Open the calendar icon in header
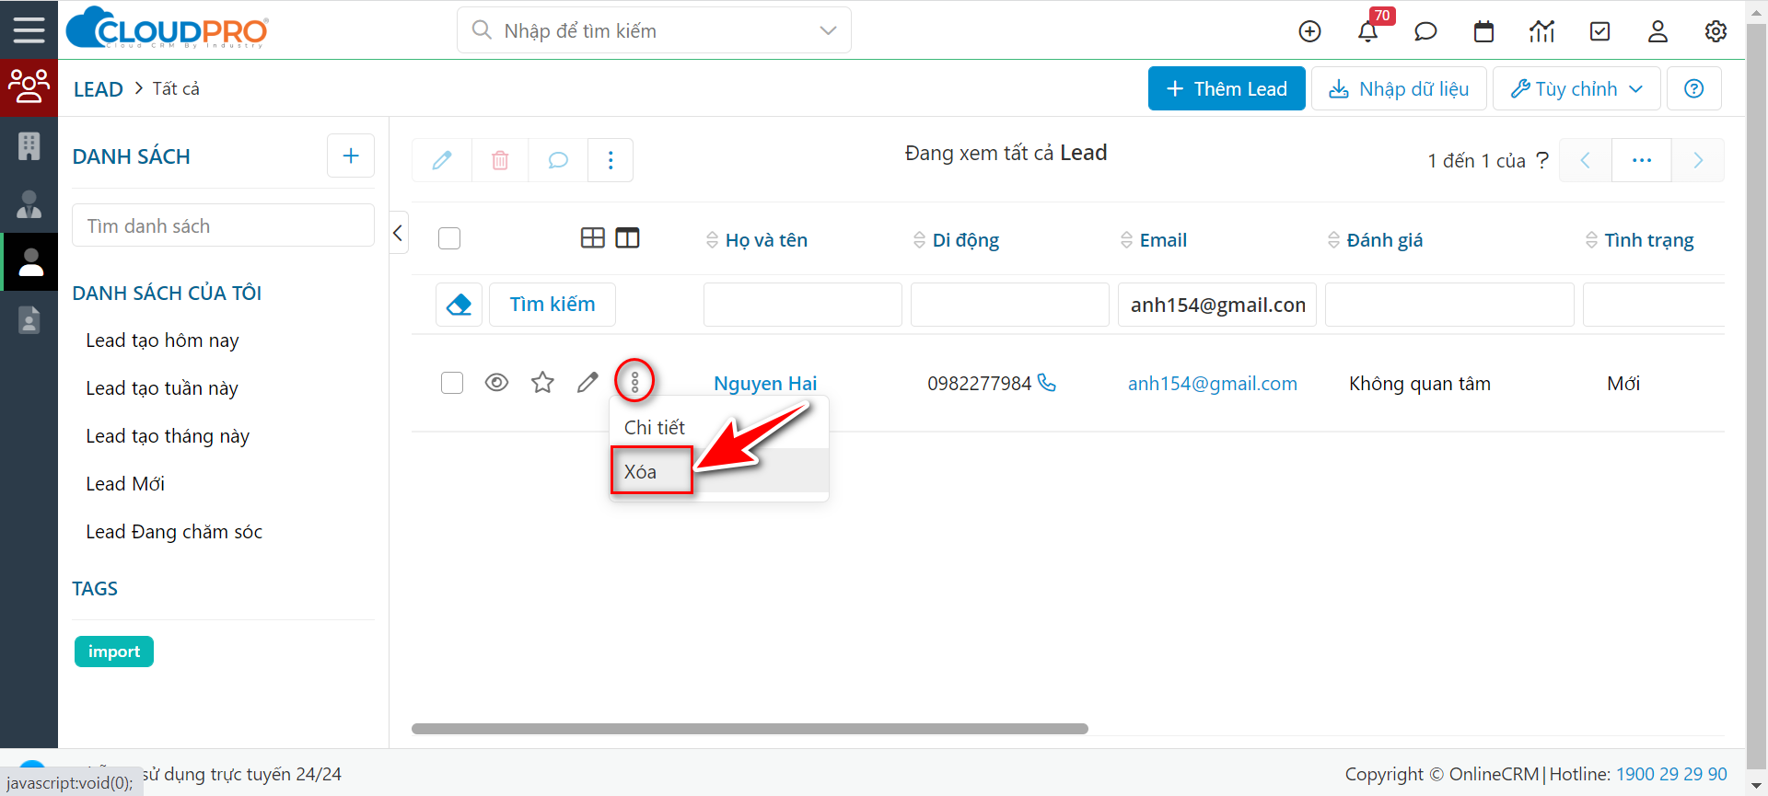 [x=1483, y=31]
